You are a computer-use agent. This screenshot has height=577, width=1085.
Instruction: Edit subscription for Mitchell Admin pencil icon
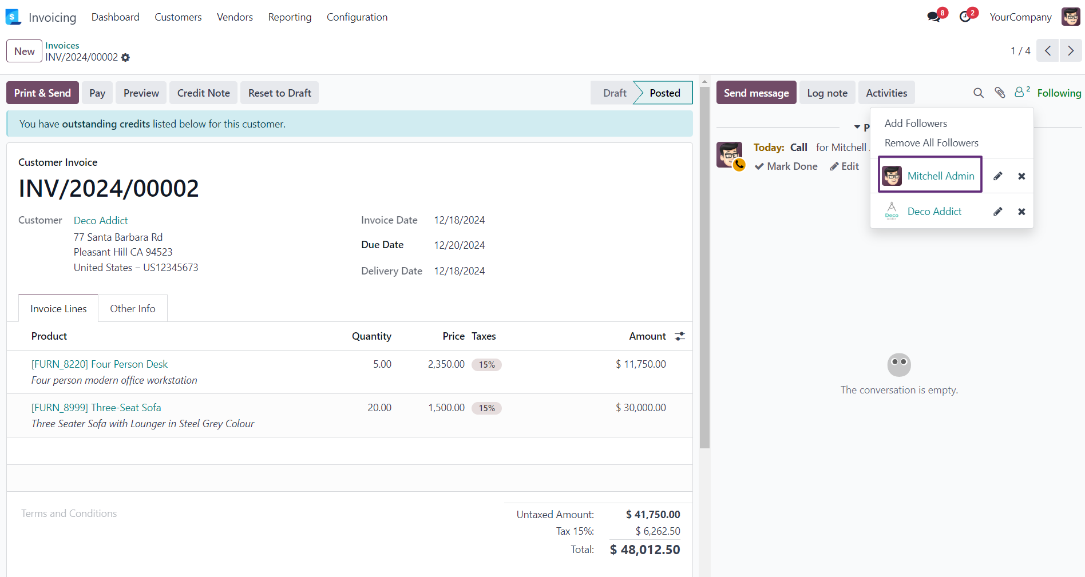(x=998, y=176)
